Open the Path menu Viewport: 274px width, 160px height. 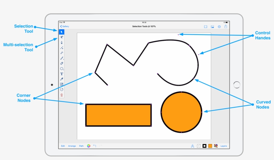click(82, 146)
